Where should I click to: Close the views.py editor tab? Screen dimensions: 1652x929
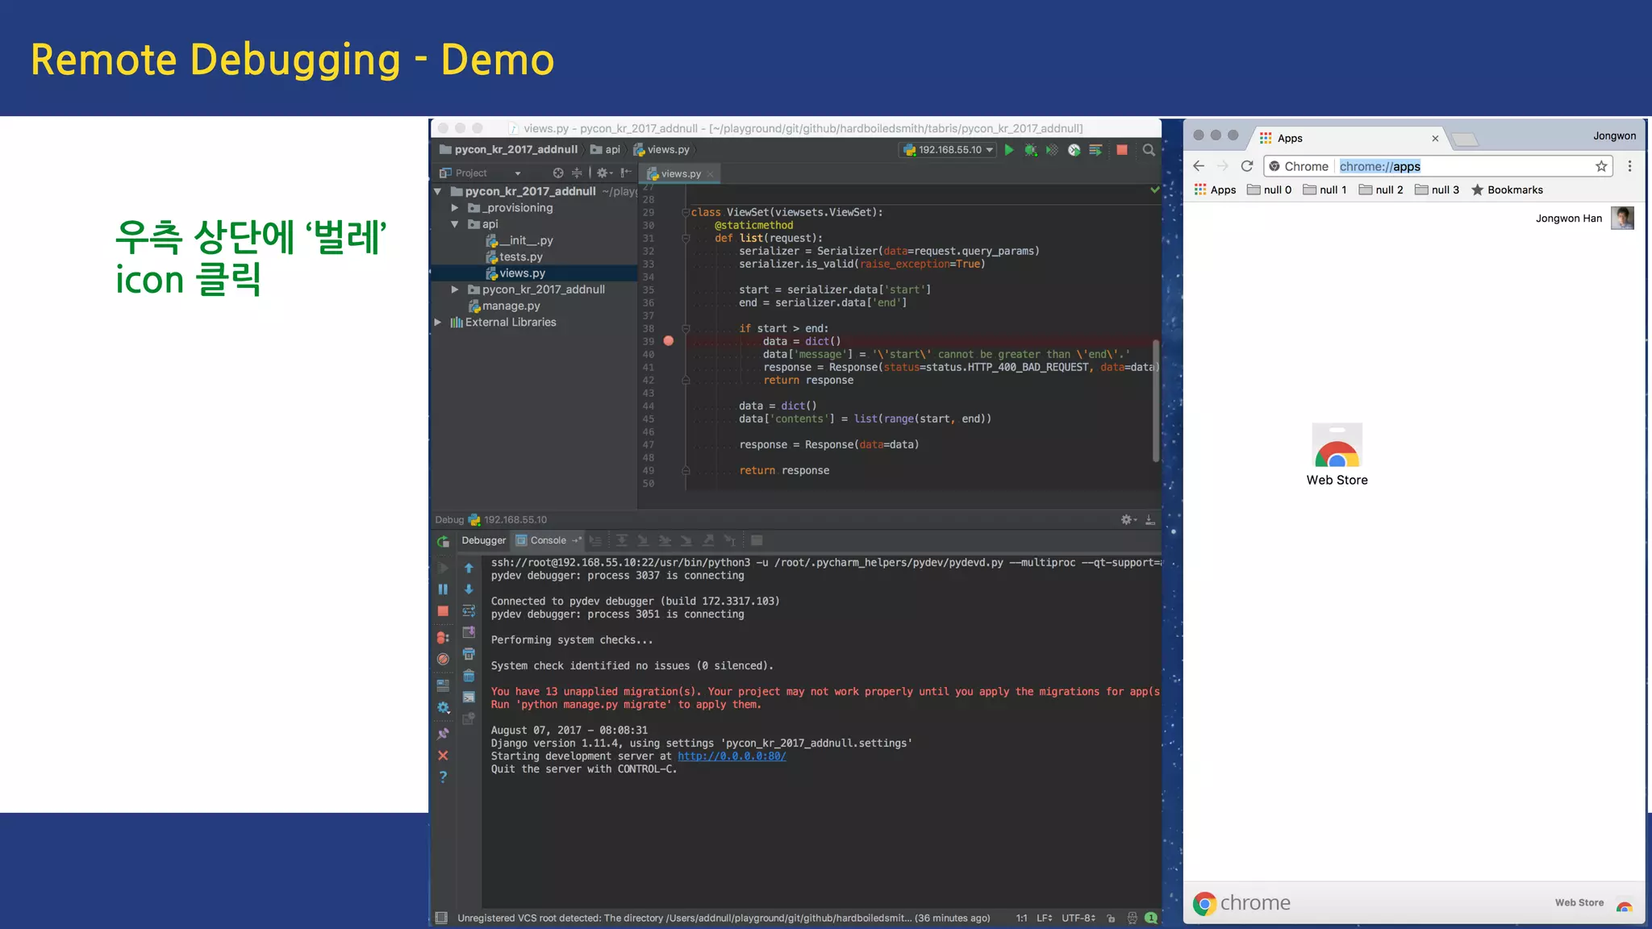(710, 174)
